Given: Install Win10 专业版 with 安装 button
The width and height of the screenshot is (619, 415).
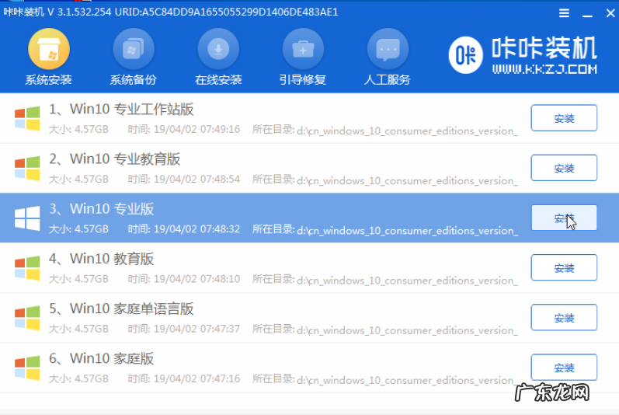Looking at the screenshot, I should coord(564,218).
